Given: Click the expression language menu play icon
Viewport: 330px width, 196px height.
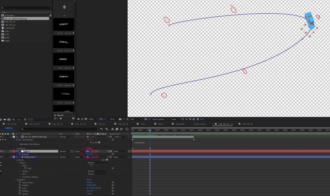Looking at the screenshot, I should click(99, 142).
